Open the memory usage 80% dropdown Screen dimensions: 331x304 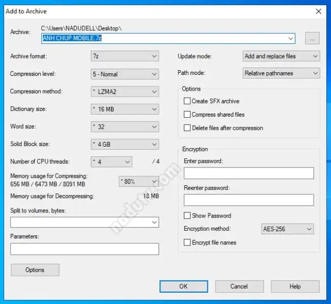[139, 182]
